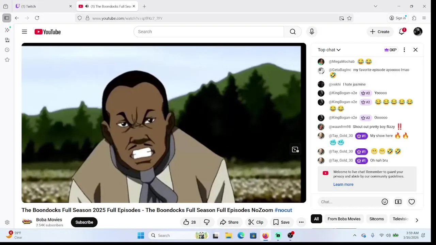Open the sidebar settings gear
Viewport: 436px width, 245px height.
coord(7,223)
